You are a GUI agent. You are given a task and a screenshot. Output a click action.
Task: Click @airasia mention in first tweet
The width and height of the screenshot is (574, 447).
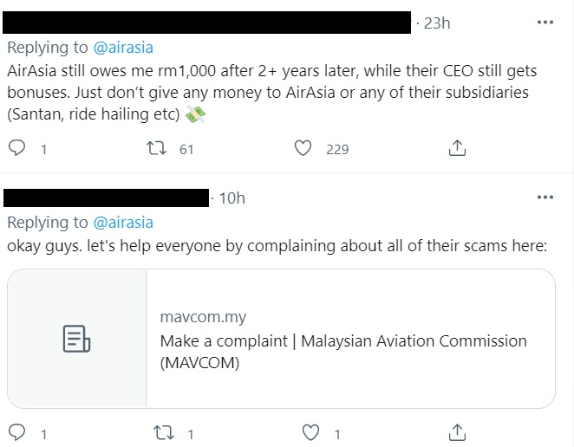tap(122, 48)
